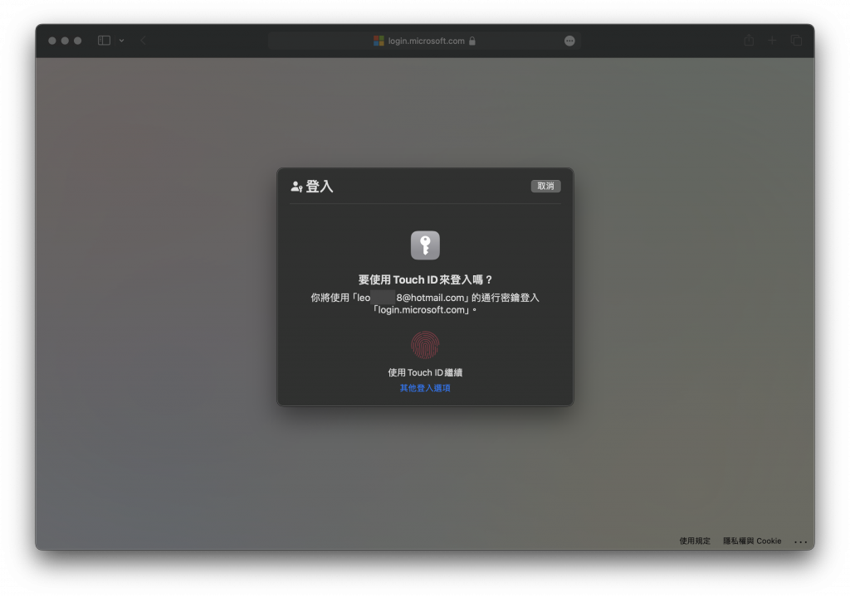
Task: Expand the sidebar dropdown chevron
Action: 121,41
